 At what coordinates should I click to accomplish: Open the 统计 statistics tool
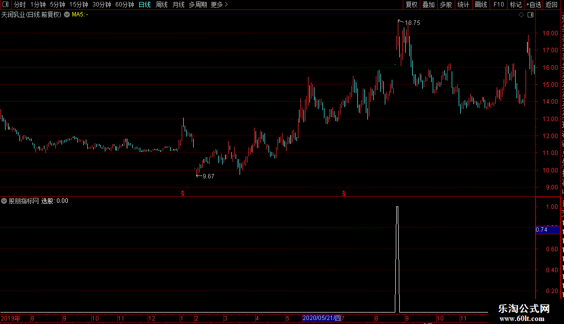point(463,4)
